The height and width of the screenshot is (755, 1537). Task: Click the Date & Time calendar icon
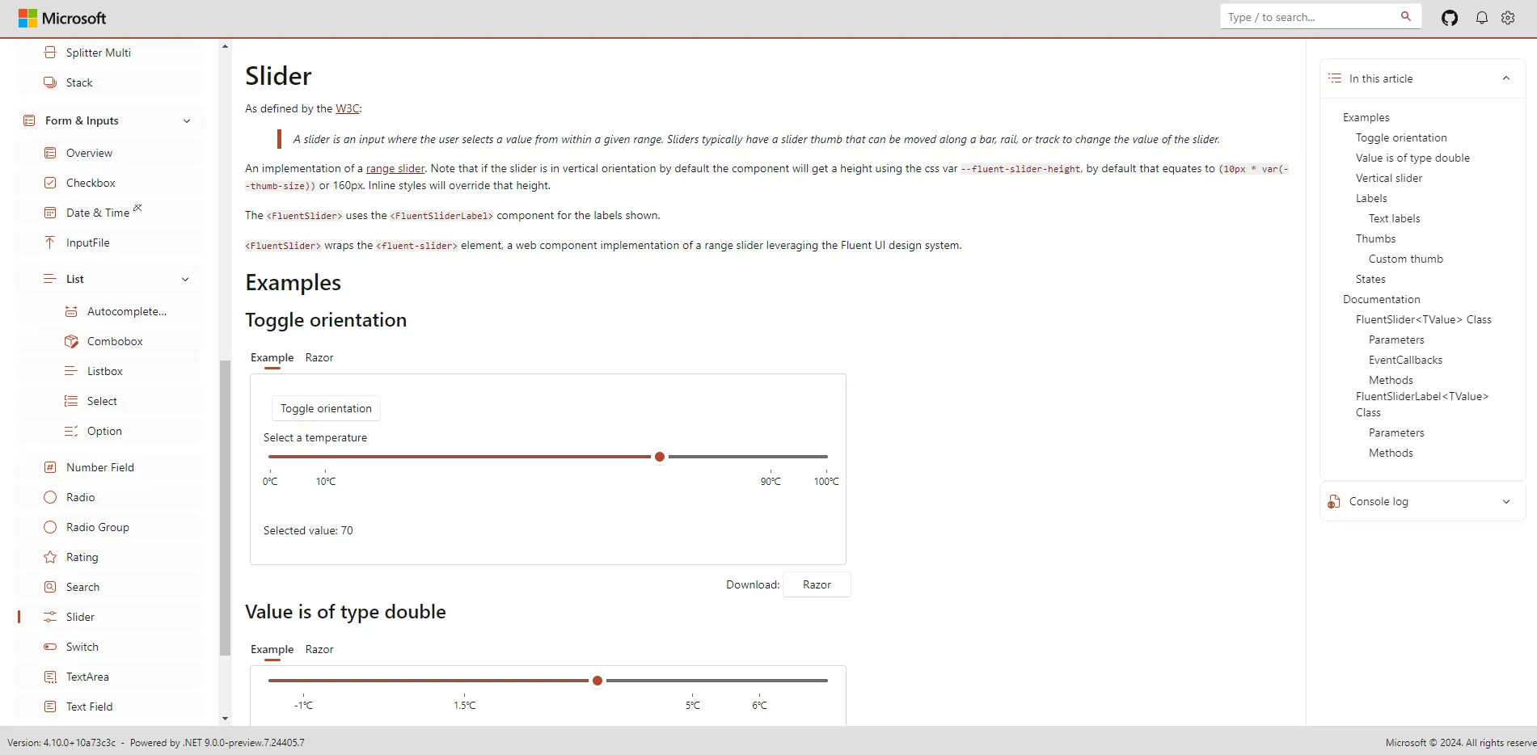(x=50, y=213)
